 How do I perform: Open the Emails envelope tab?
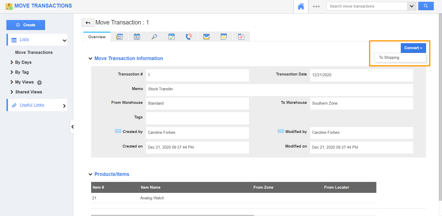click(206, 37)
